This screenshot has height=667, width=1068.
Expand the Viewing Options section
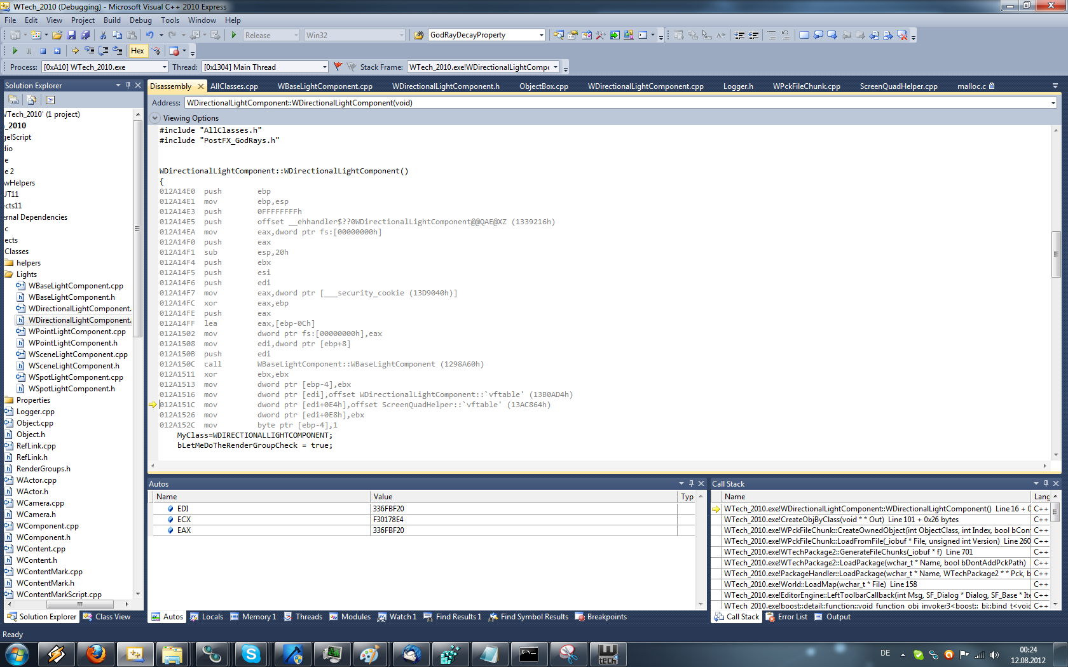coord(155,118)
